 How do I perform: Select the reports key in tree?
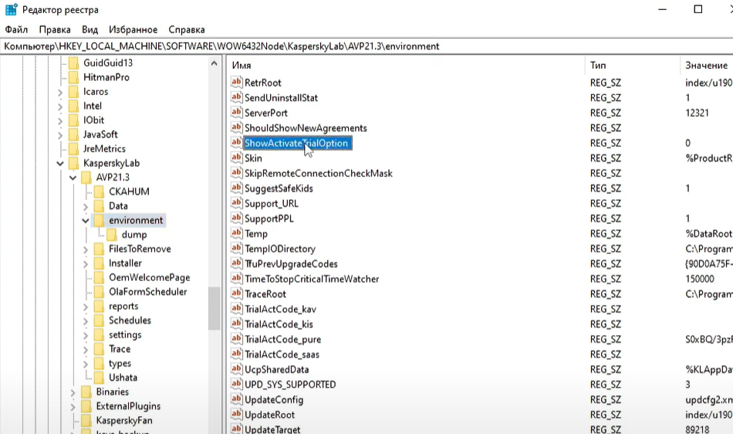123,307
